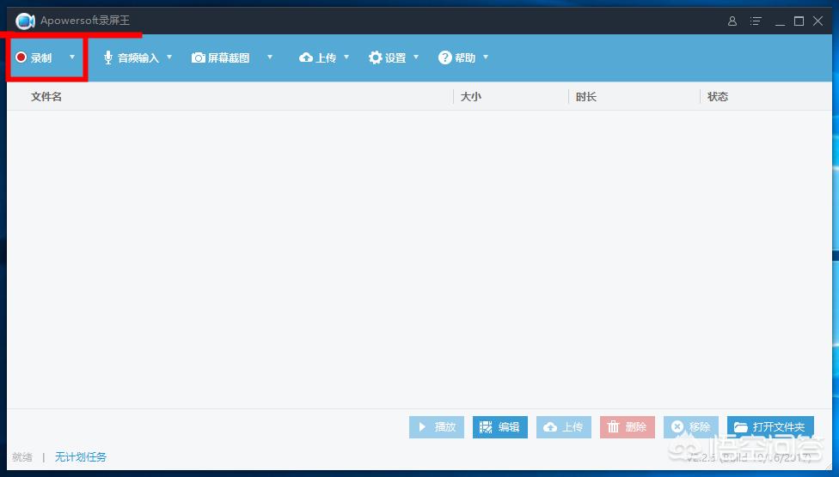Expand the 屏幕截图 dropdown arrow

(x=270, y=57)
